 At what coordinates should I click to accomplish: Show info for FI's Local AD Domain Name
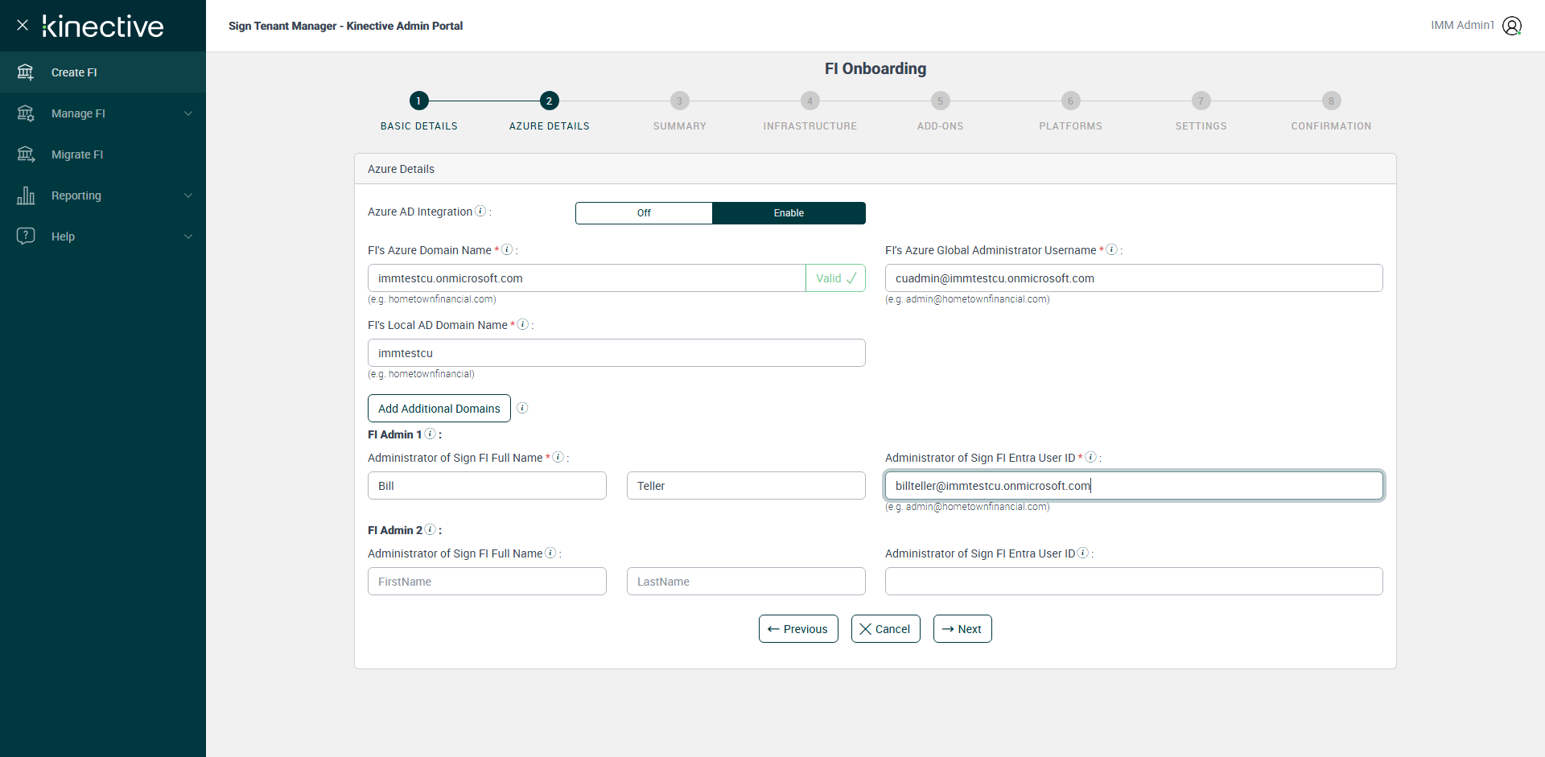click(522, 324)
